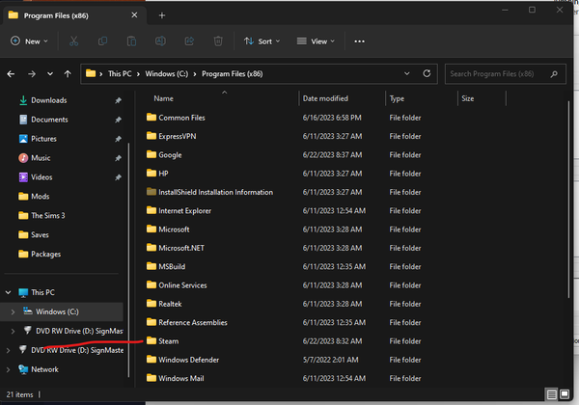Switch to large thumbnails view icon
Viewport: 579px width, 405px height.
coord(565,394)
